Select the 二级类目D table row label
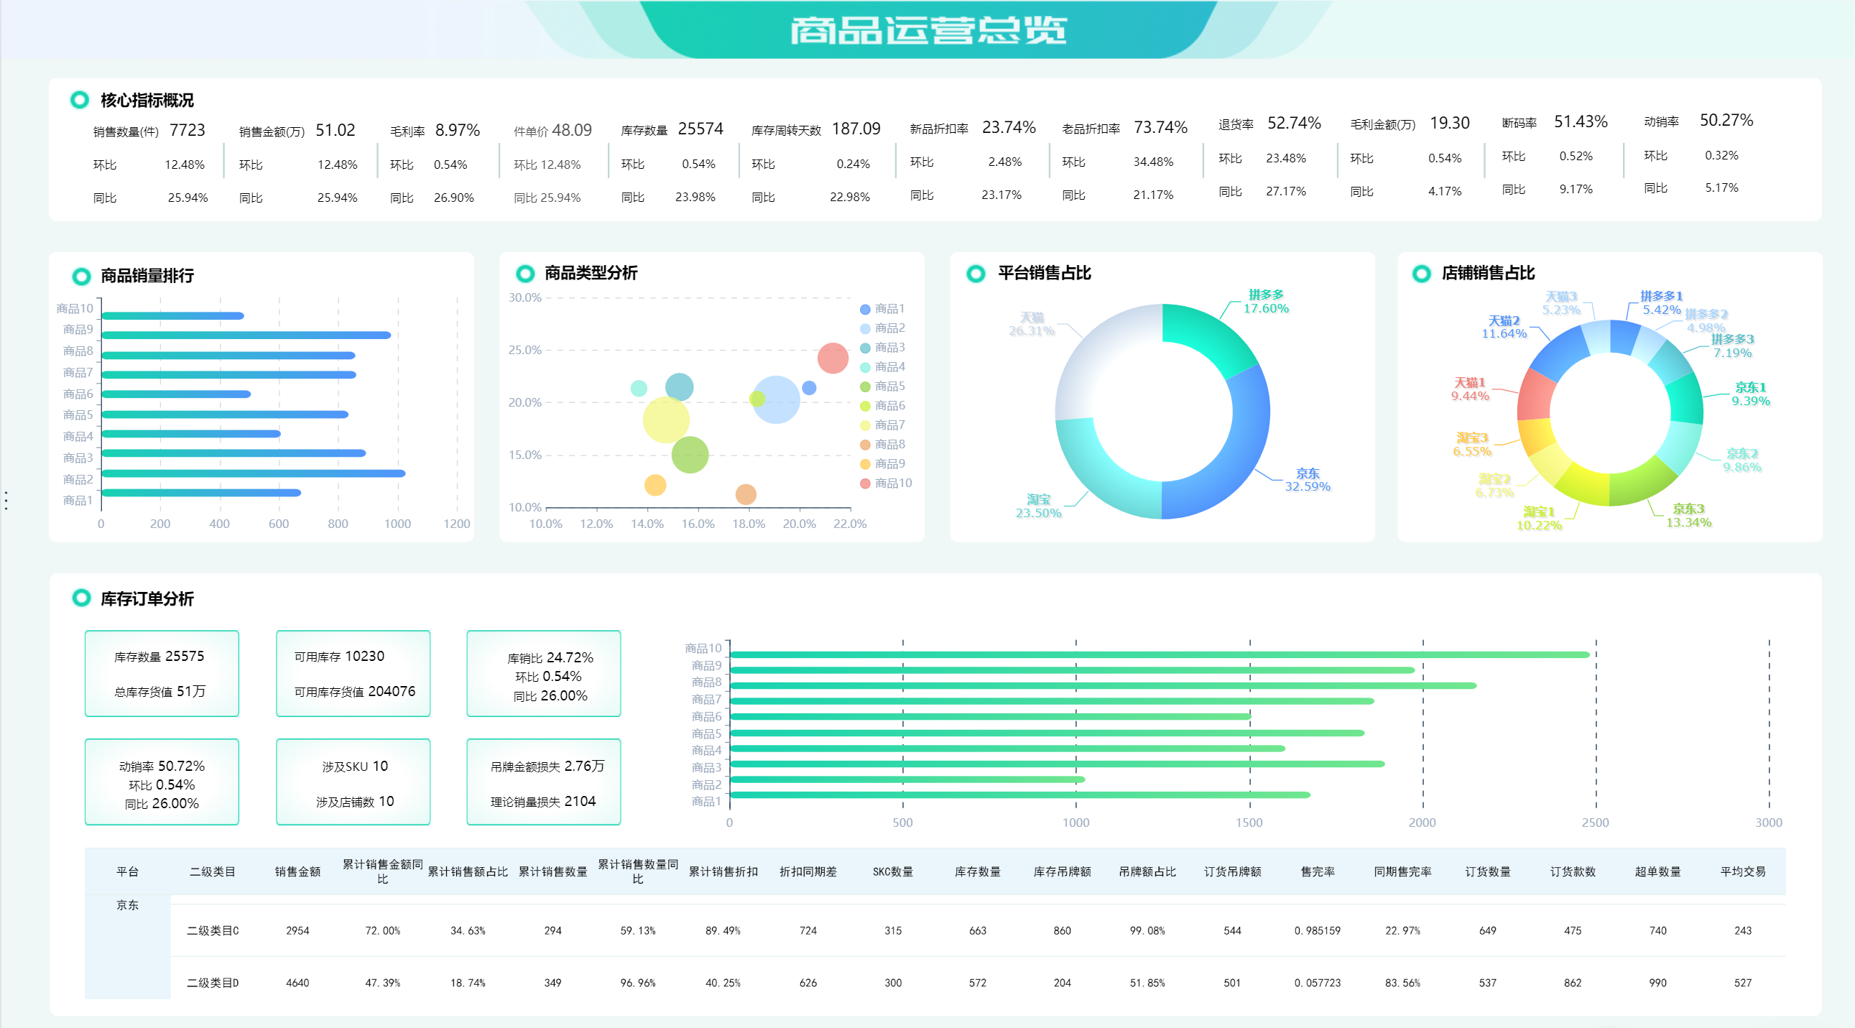 click(x=213, y=982)
